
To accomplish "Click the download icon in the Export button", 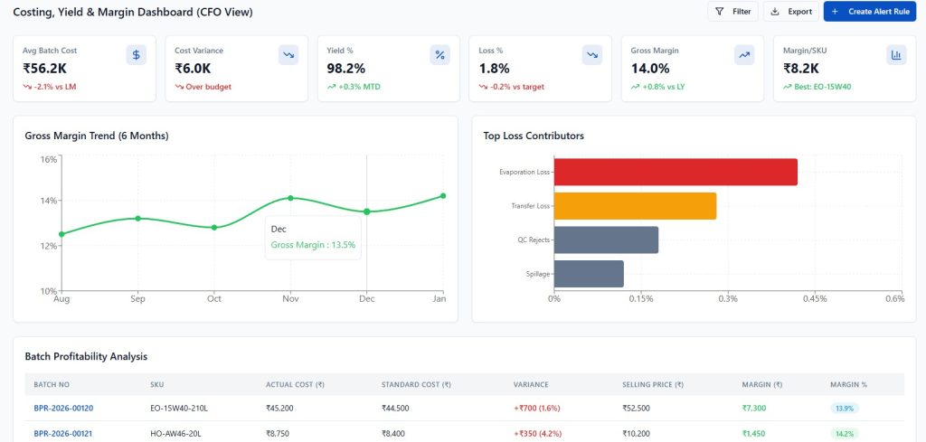I will coord(775,12).
